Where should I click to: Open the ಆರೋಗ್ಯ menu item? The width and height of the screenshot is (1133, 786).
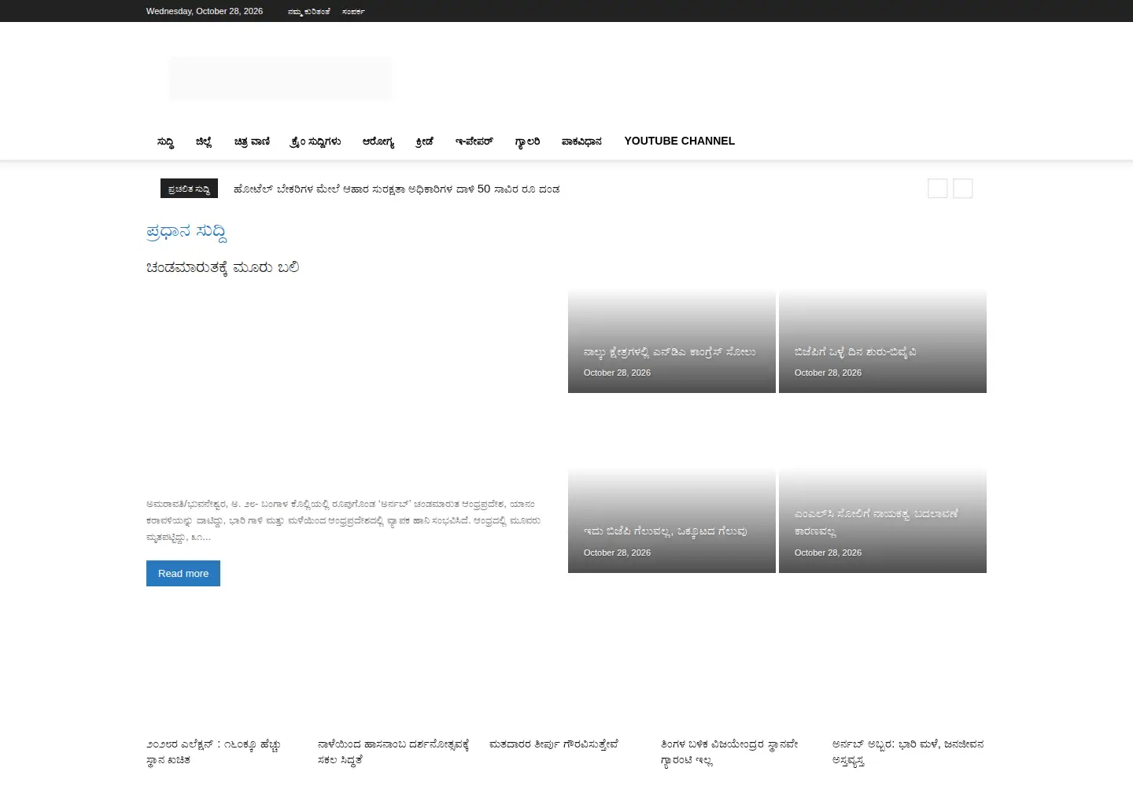click(378, 141)
